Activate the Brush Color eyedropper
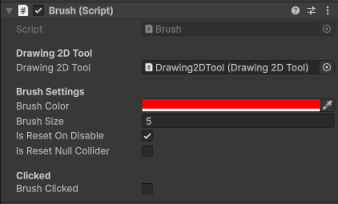This screenshot has height=204, width=338. point(327,105)
